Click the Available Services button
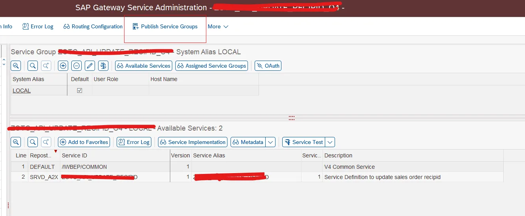 (x=144, y=66)
